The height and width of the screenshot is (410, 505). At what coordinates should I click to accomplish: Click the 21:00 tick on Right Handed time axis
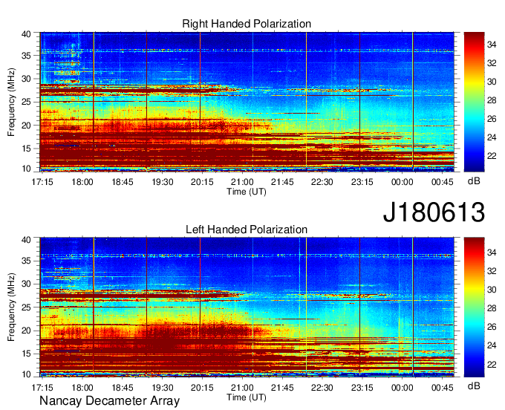coord(242,182)
